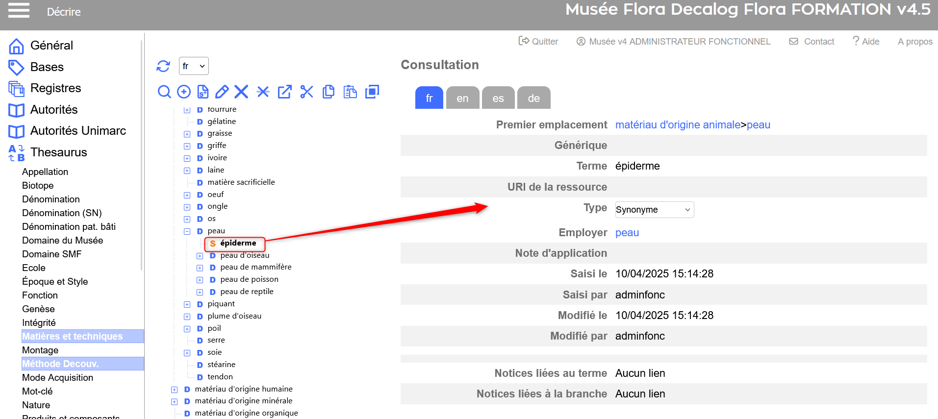This screenshot has width=938, height=419.
Task: Open the hamburger menu
Action: [x=19, y=11]
